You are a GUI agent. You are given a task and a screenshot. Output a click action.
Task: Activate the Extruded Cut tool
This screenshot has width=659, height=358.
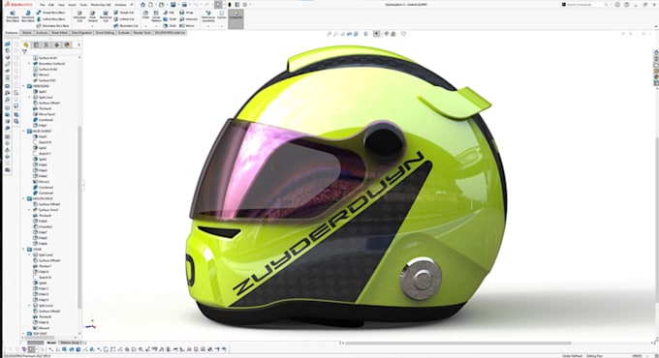(x=79, y=16)
